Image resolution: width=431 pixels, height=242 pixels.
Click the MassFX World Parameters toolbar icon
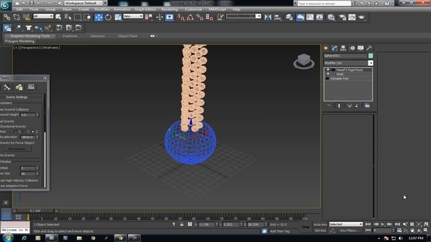tap(7, 28)
